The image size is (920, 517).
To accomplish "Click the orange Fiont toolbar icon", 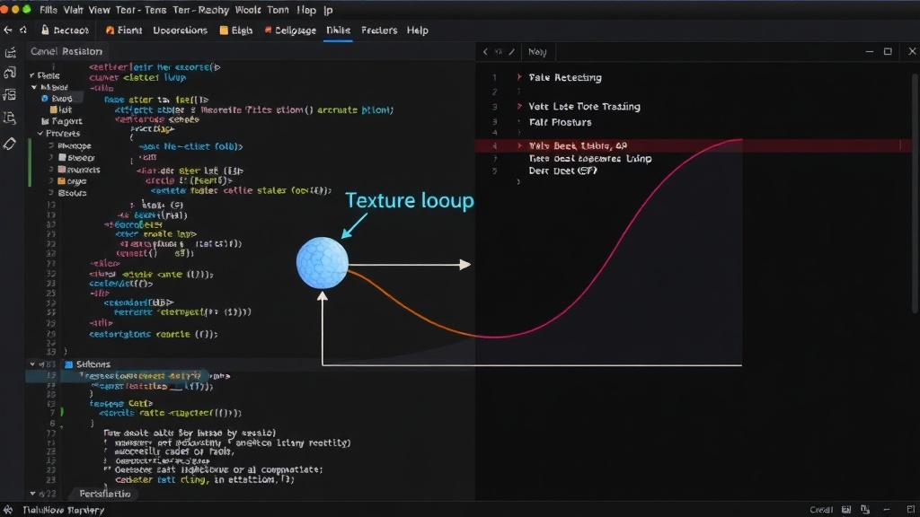I will click(x=110, y=30).
